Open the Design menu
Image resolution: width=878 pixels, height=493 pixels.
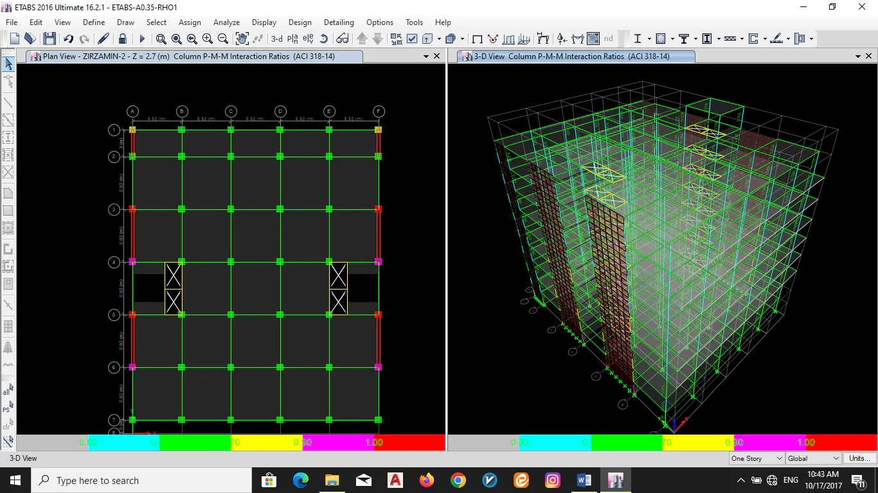(x=300, y=22)
